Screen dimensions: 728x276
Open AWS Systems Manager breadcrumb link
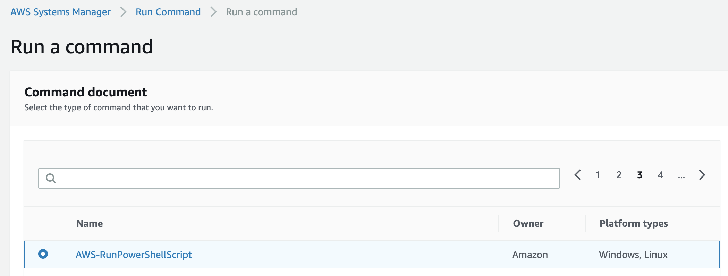(60, 12)
